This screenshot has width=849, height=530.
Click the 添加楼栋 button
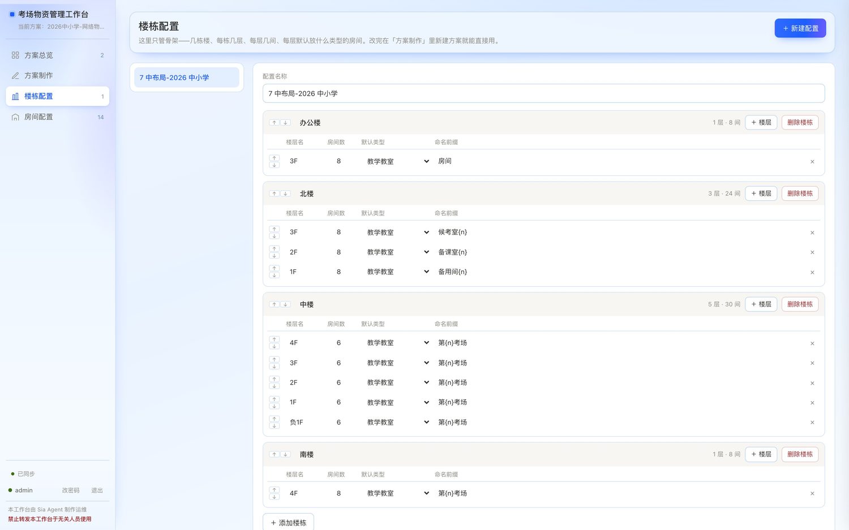[288, 523]
